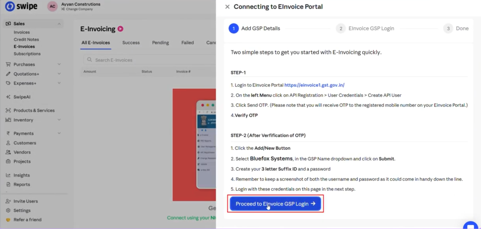Viewport: 481px width, 229px height.
Task: Open Subscriptions under Sales
Action: tap(27, 54)
